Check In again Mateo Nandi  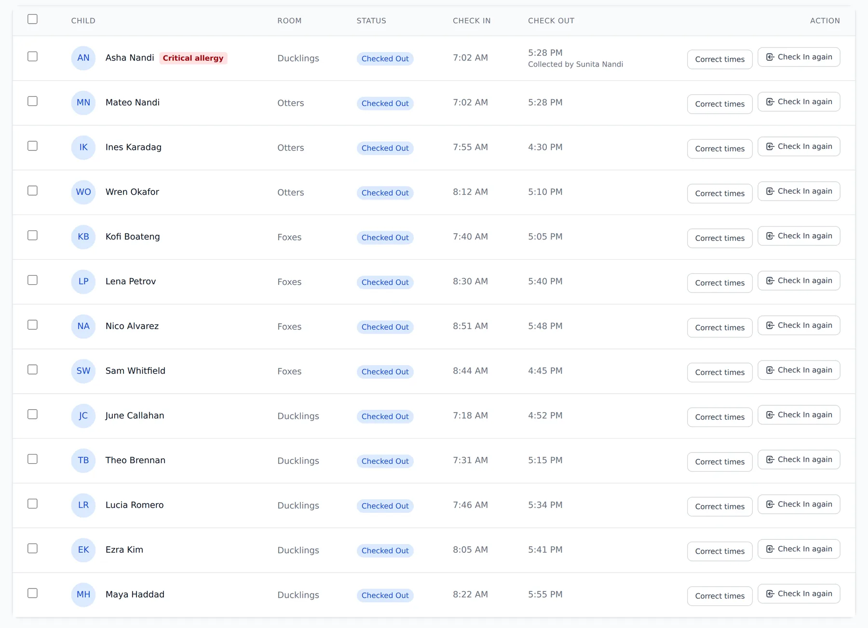(799, 102)
